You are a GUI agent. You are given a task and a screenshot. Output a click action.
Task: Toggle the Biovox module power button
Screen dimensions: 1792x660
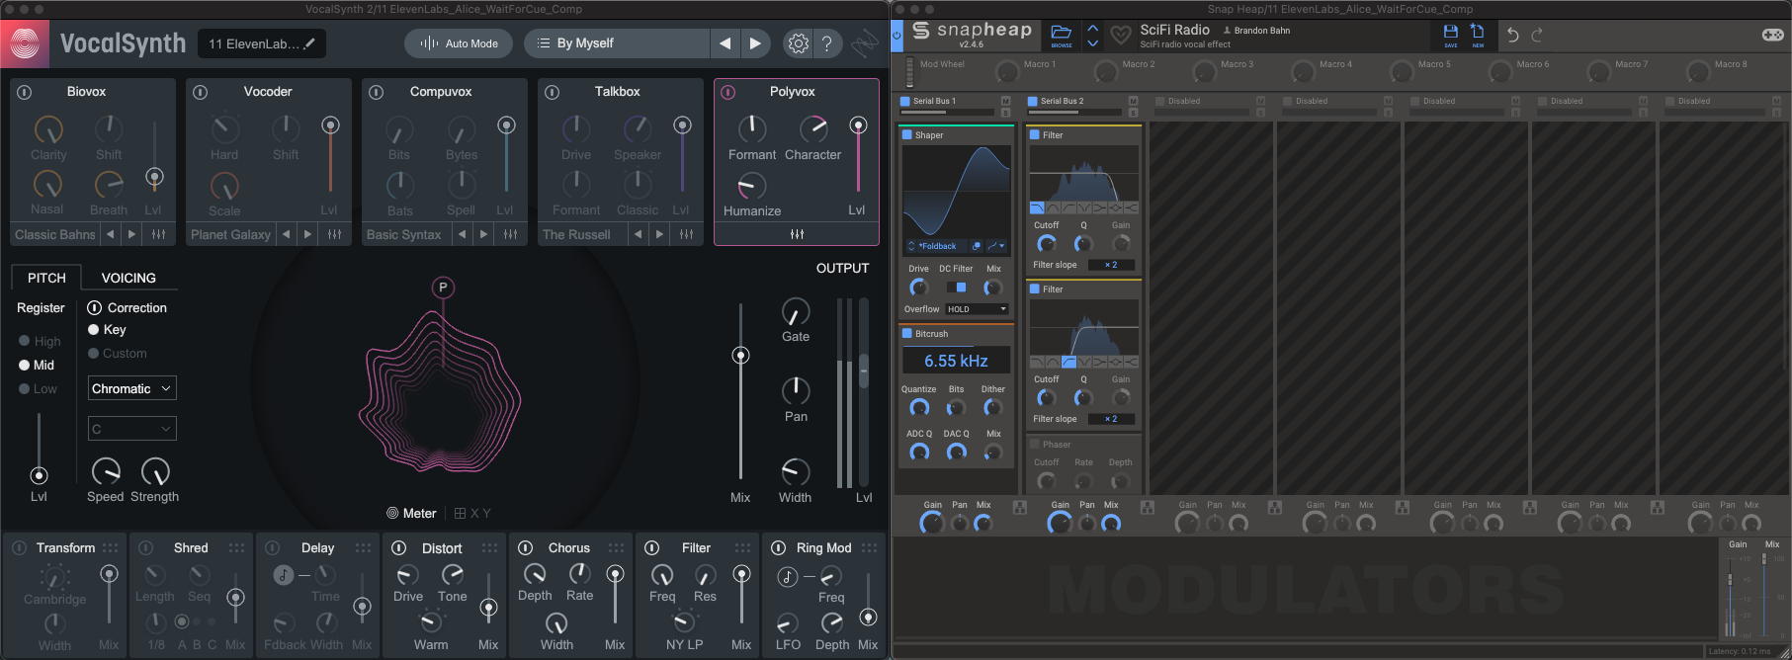pyautogui.click(x=25, y=92)
